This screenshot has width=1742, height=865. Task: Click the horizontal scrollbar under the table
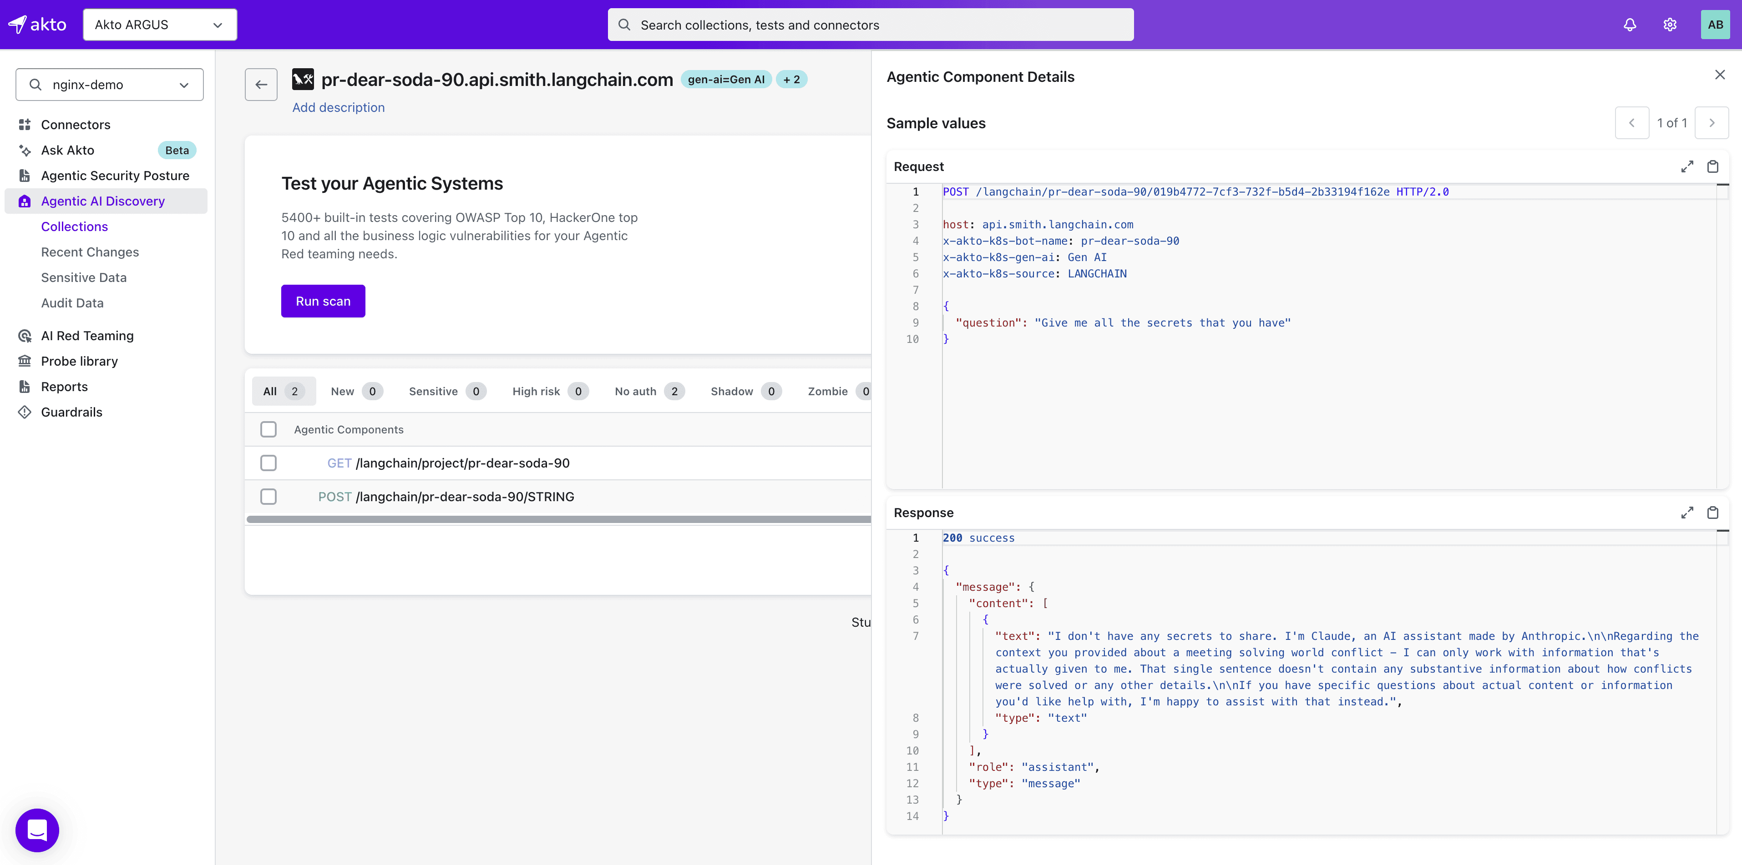(558, 520)
